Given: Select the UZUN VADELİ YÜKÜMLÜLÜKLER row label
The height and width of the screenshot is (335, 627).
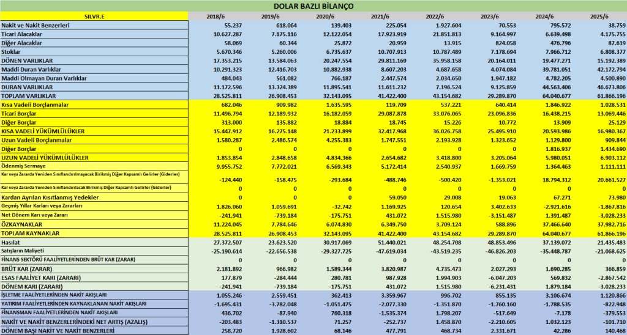Looking at the screenshot, I should 44,157.
